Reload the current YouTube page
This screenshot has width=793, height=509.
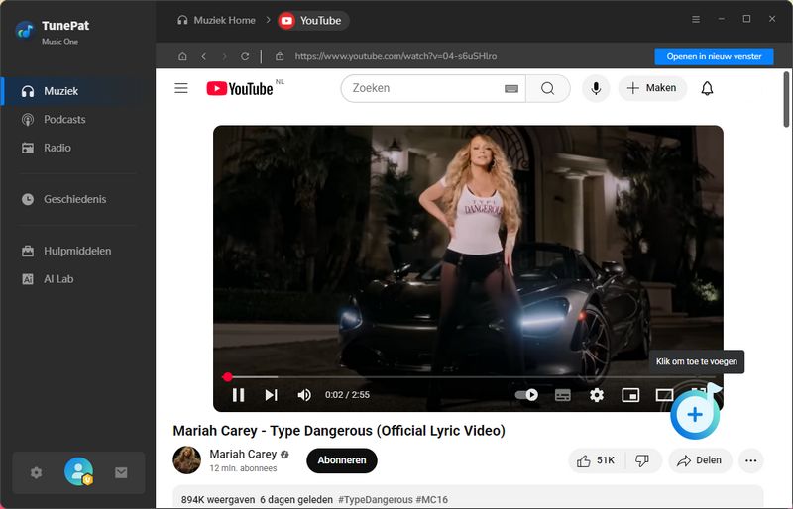245,56
